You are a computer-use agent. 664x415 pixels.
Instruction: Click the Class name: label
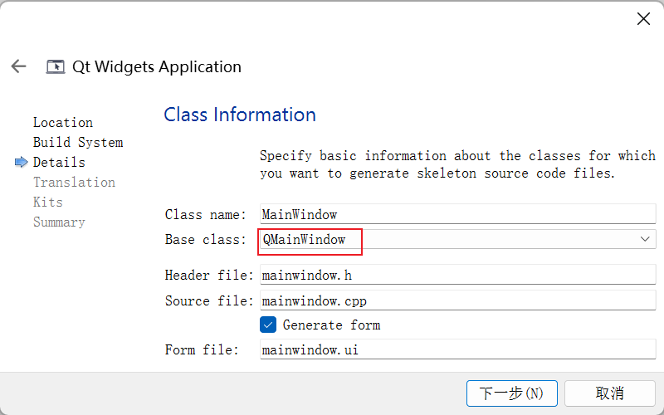pos(205,215)
